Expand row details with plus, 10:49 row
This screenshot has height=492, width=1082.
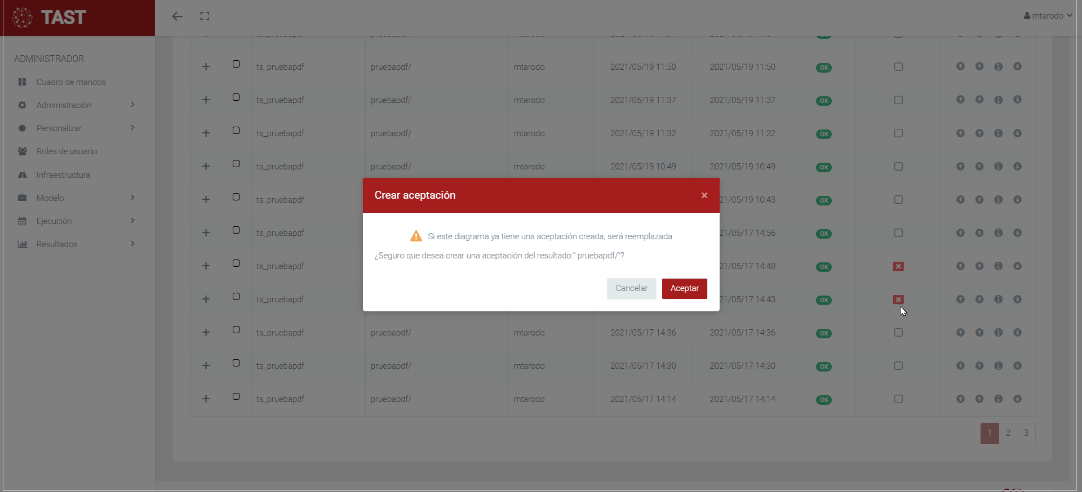pos(206,167)
